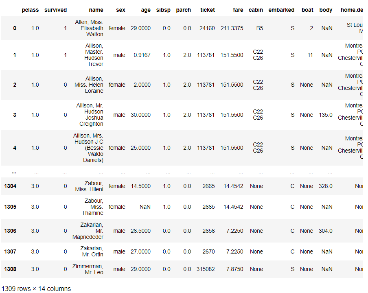Select row index 1304
Image resolution: width=368 pixels, height=293 pixels.
tap(10, 186)
